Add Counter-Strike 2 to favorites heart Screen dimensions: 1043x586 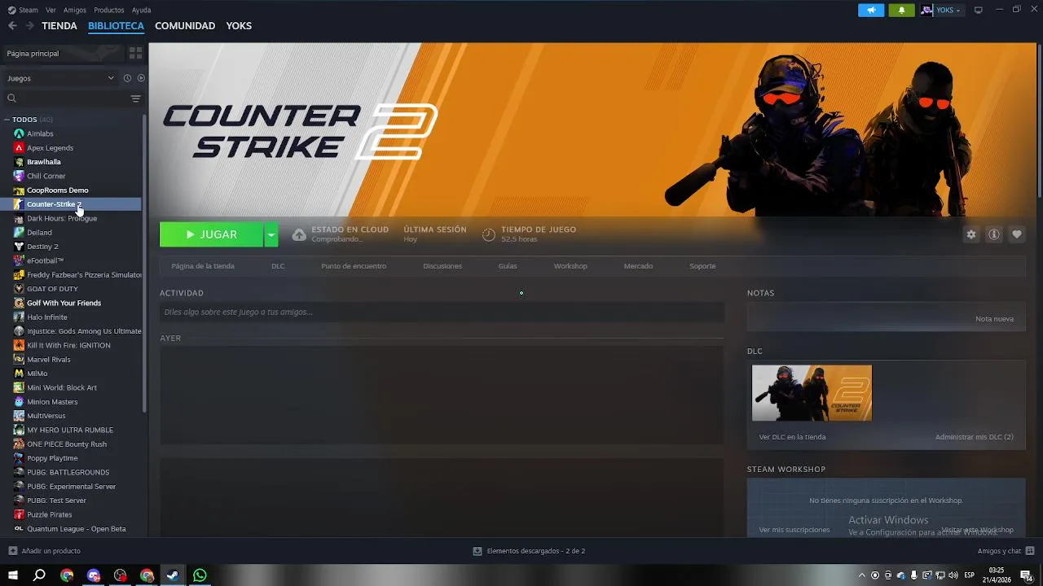1017,234
